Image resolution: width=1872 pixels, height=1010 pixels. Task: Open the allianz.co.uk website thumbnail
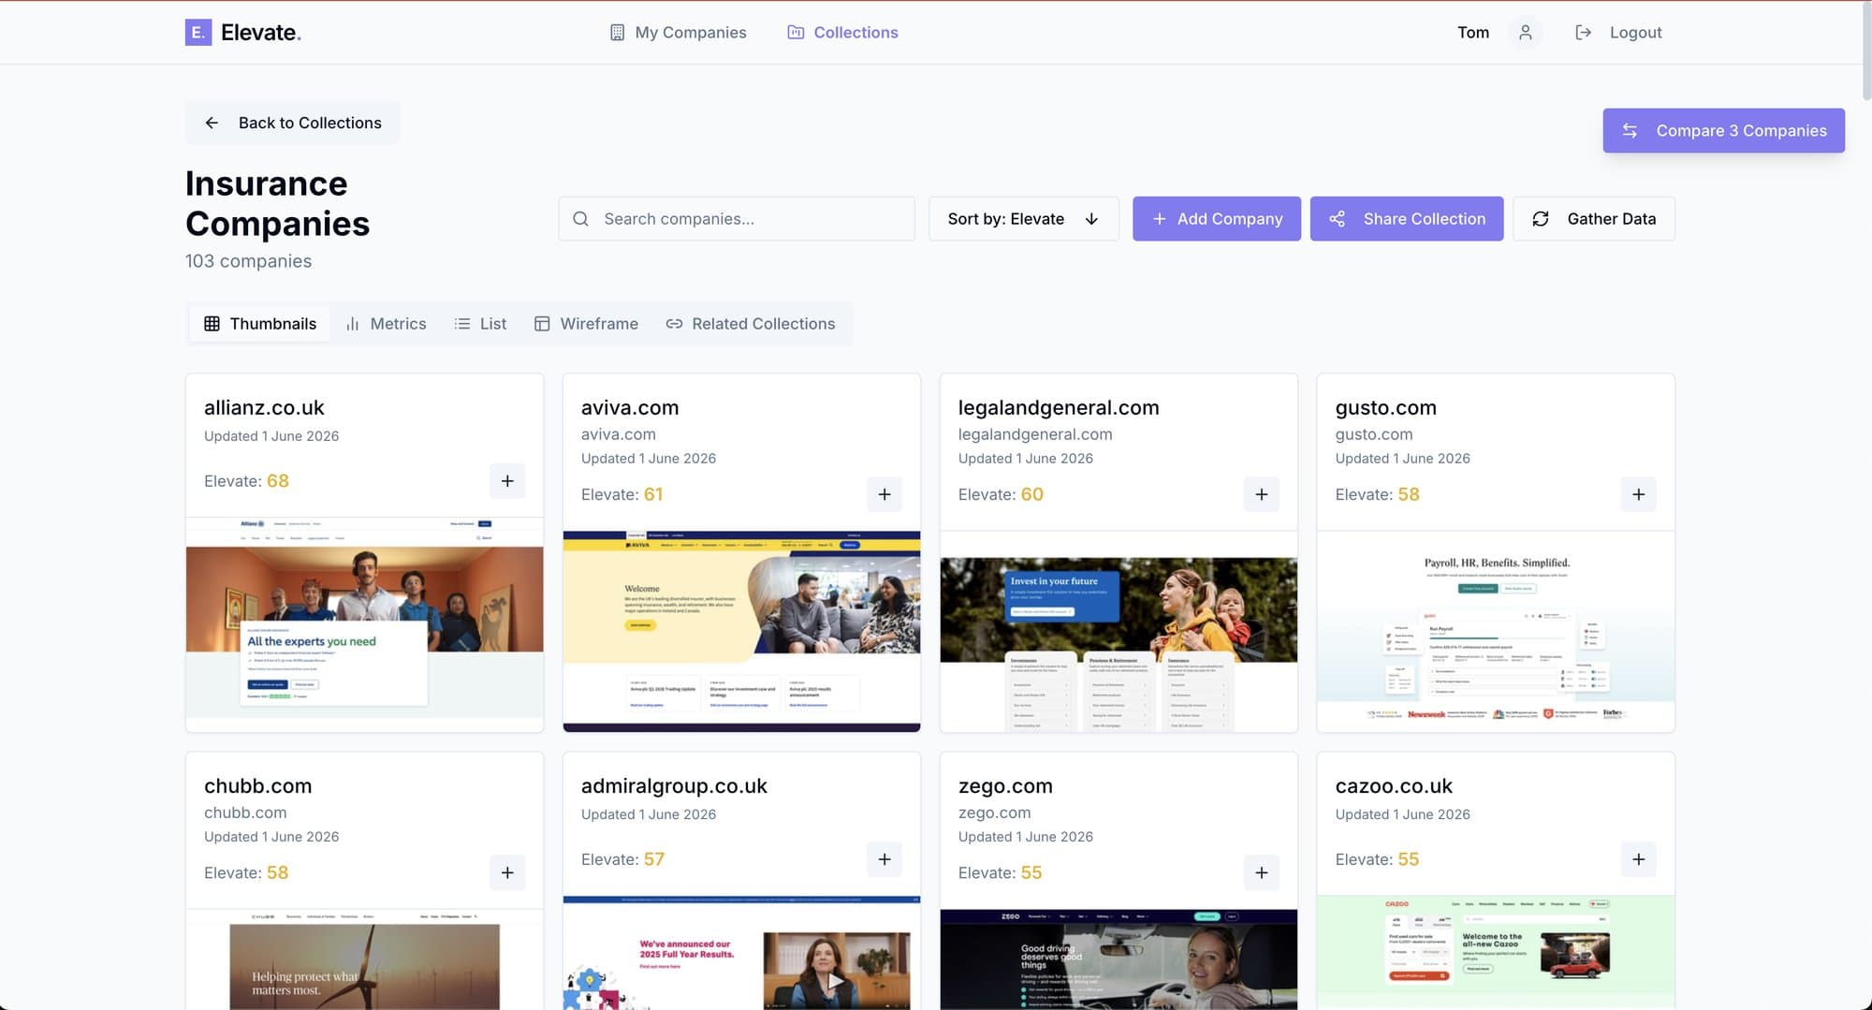(365, 624)
